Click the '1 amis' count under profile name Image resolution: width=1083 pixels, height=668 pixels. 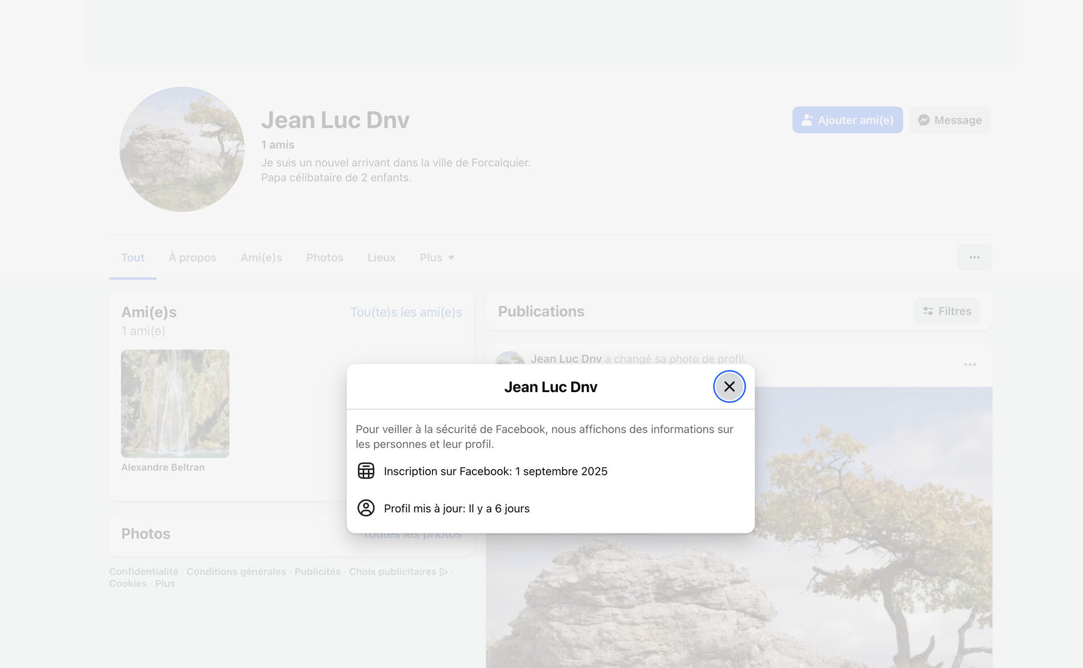[x=278, y=145]
